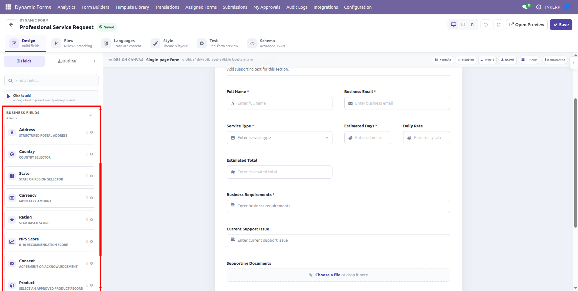Click the Export button
The width and height of the screenshot is (578, 291).
point(507,60)
